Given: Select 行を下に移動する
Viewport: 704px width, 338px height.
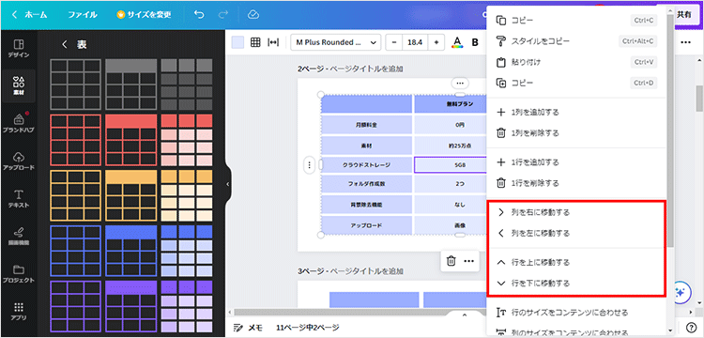Looking at the screenshot, I should coord(576,284).
